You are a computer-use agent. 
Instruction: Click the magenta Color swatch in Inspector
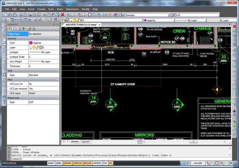tap(31, 43)
